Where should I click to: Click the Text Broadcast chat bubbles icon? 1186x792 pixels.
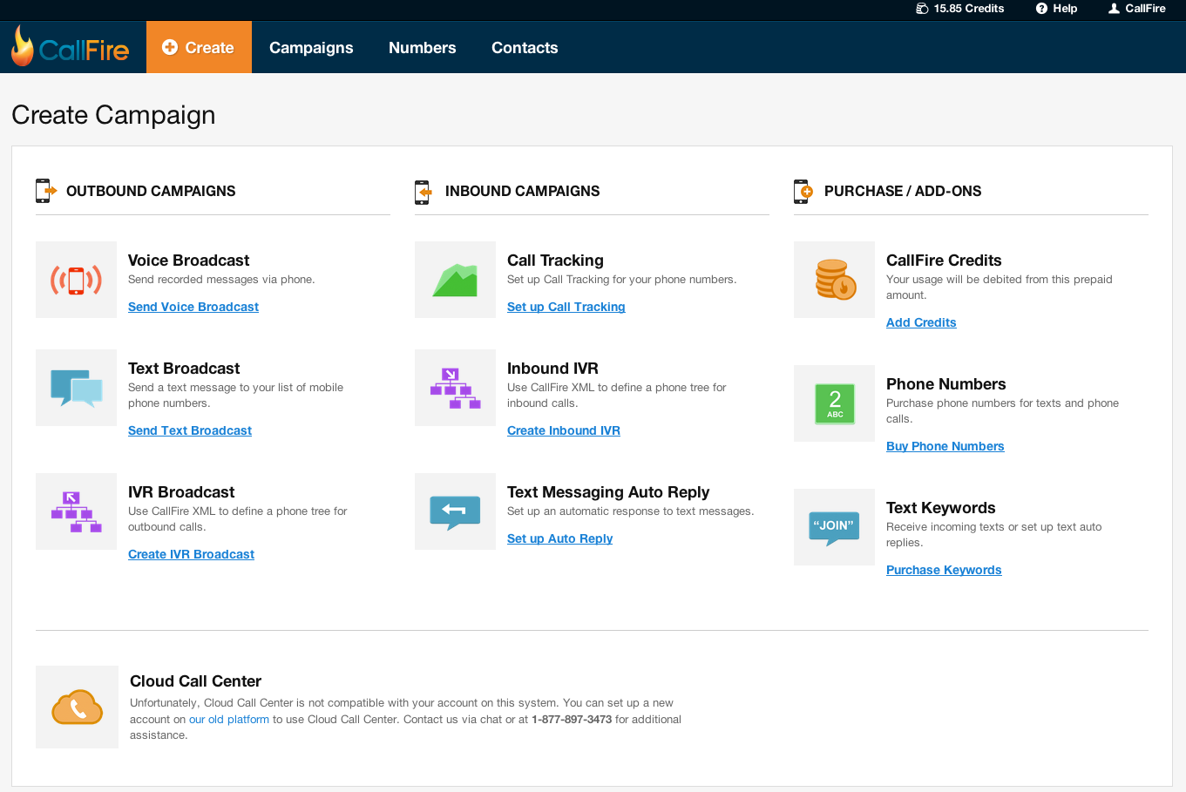coord(77,388)
